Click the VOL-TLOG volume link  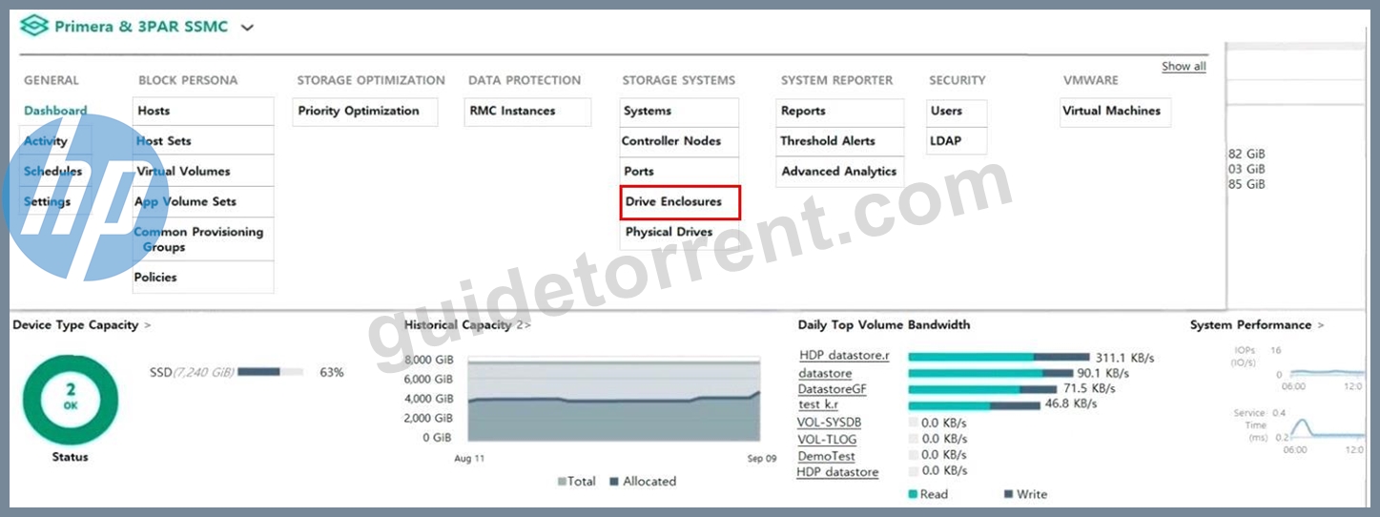coord(827,440)
